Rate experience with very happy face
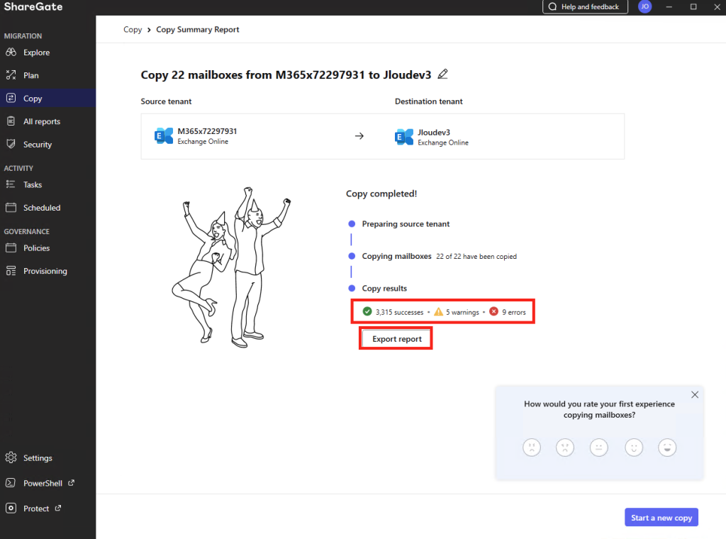This screenshot has height=539, width=726. (x=667, y=448)
